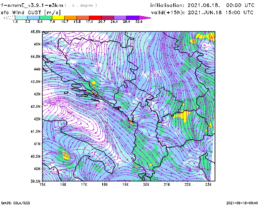Click the legend value 10.7
The image size is (265, 205).
coord(65,22)
